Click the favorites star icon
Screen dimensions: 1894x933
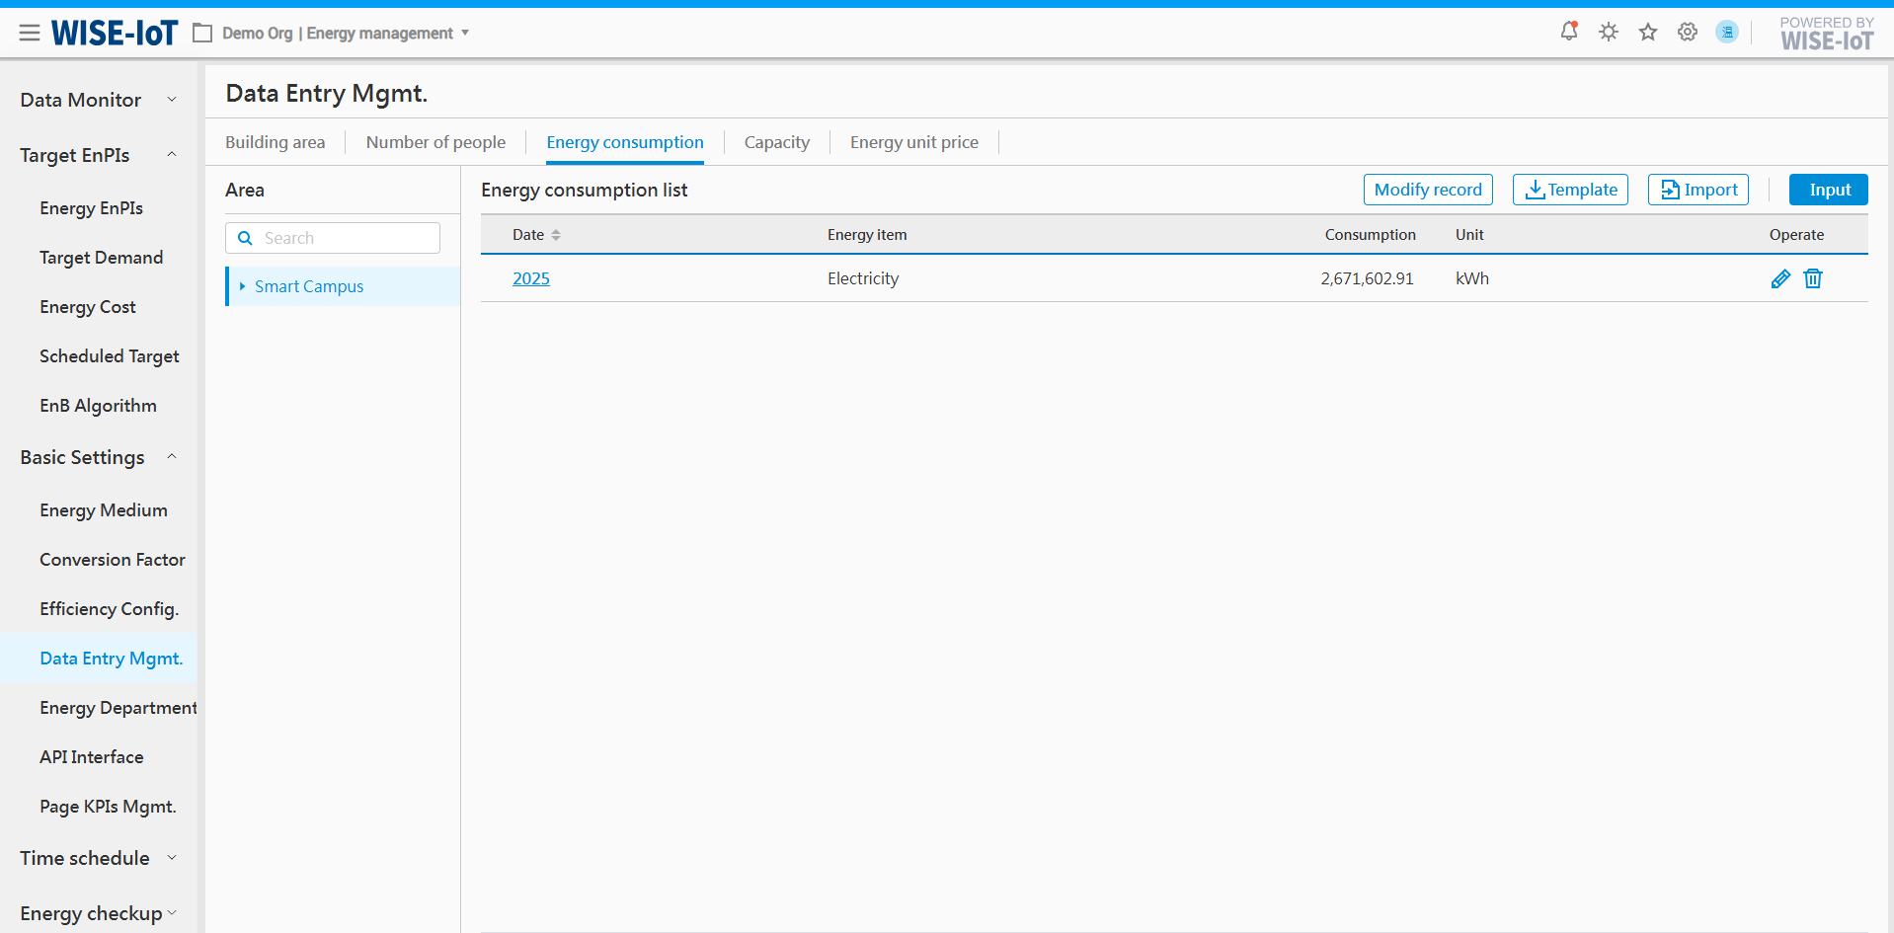(x=1648, y=33)
